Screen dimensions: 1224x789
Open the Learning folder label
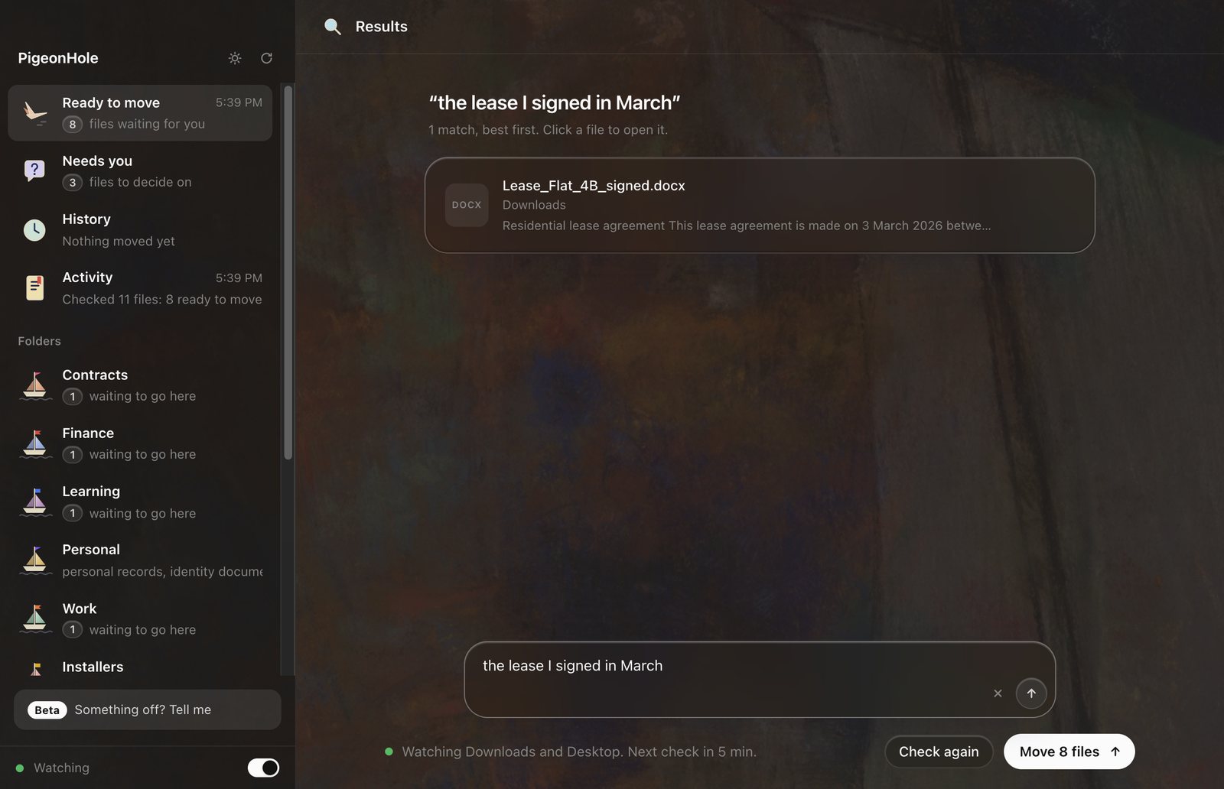click(x=91, y=492)
